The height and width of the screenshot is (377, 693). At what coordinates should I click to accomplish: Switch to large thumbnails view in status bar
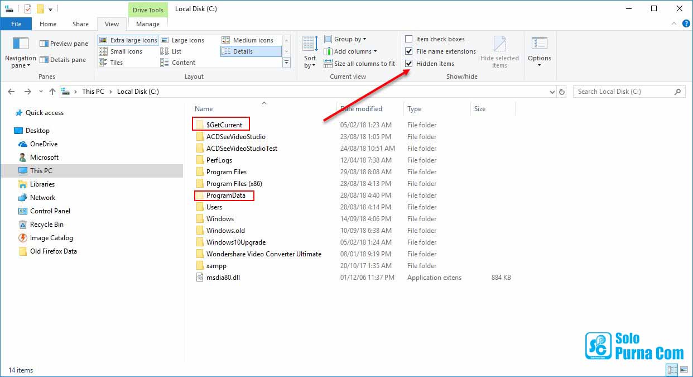click(684, 370)
